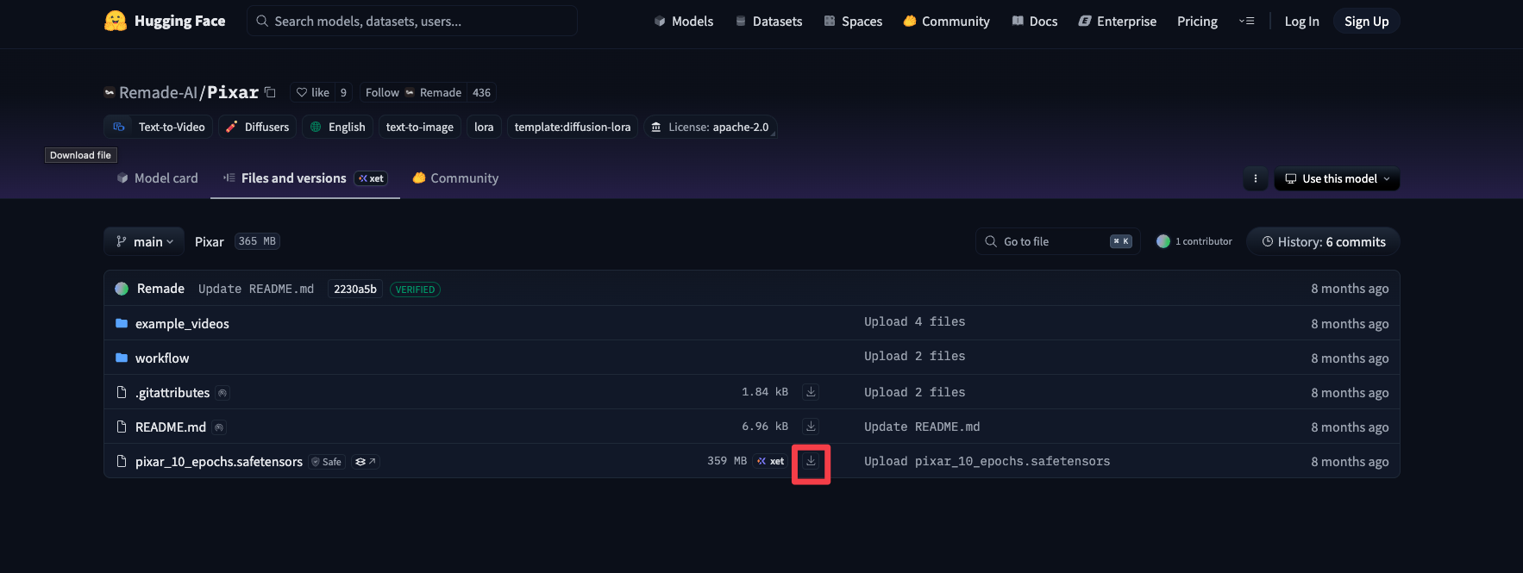This screenshot has height=573, width=1523.
Task: Open the Upload 4 files commit
Action: (x=914, y=321)
